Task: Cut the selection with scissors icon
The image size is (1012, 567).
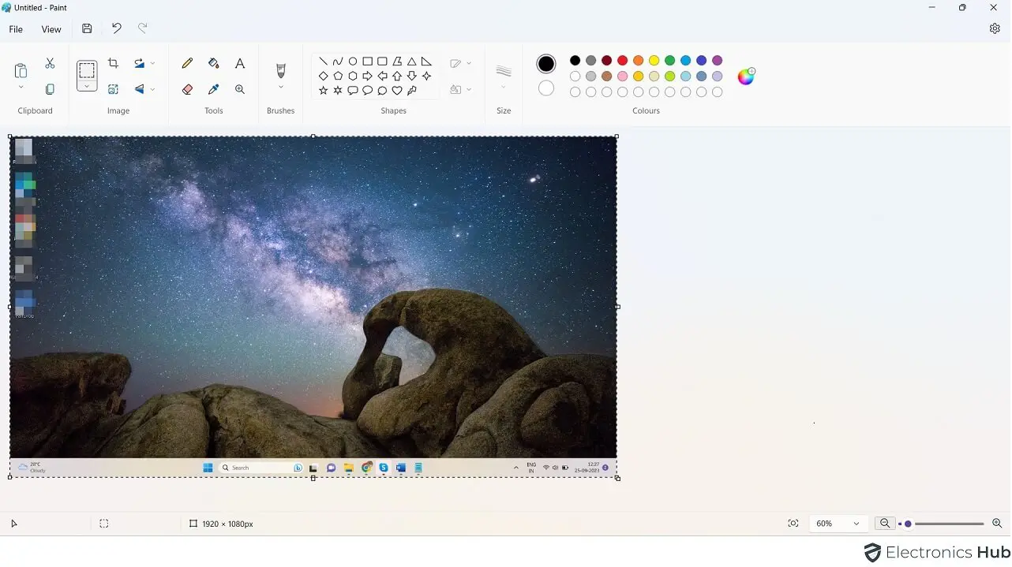Action: point(50,63)
